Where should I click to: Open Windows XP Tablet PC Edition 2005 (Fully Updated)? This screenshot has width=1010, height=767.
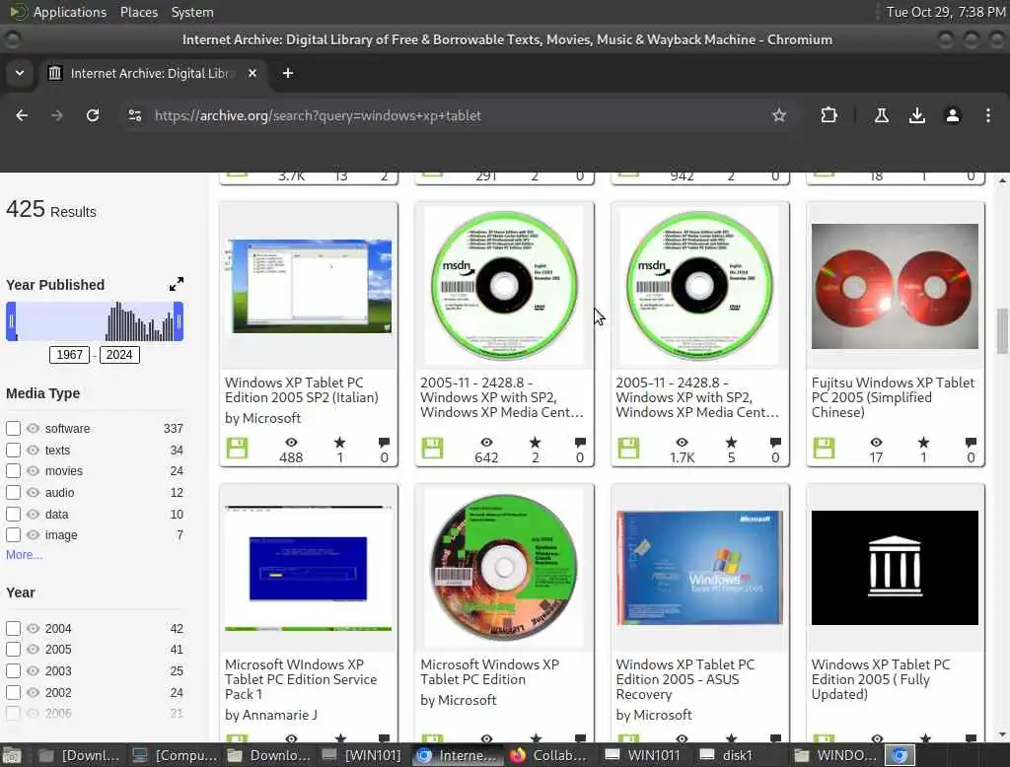(x=881, y=679)
